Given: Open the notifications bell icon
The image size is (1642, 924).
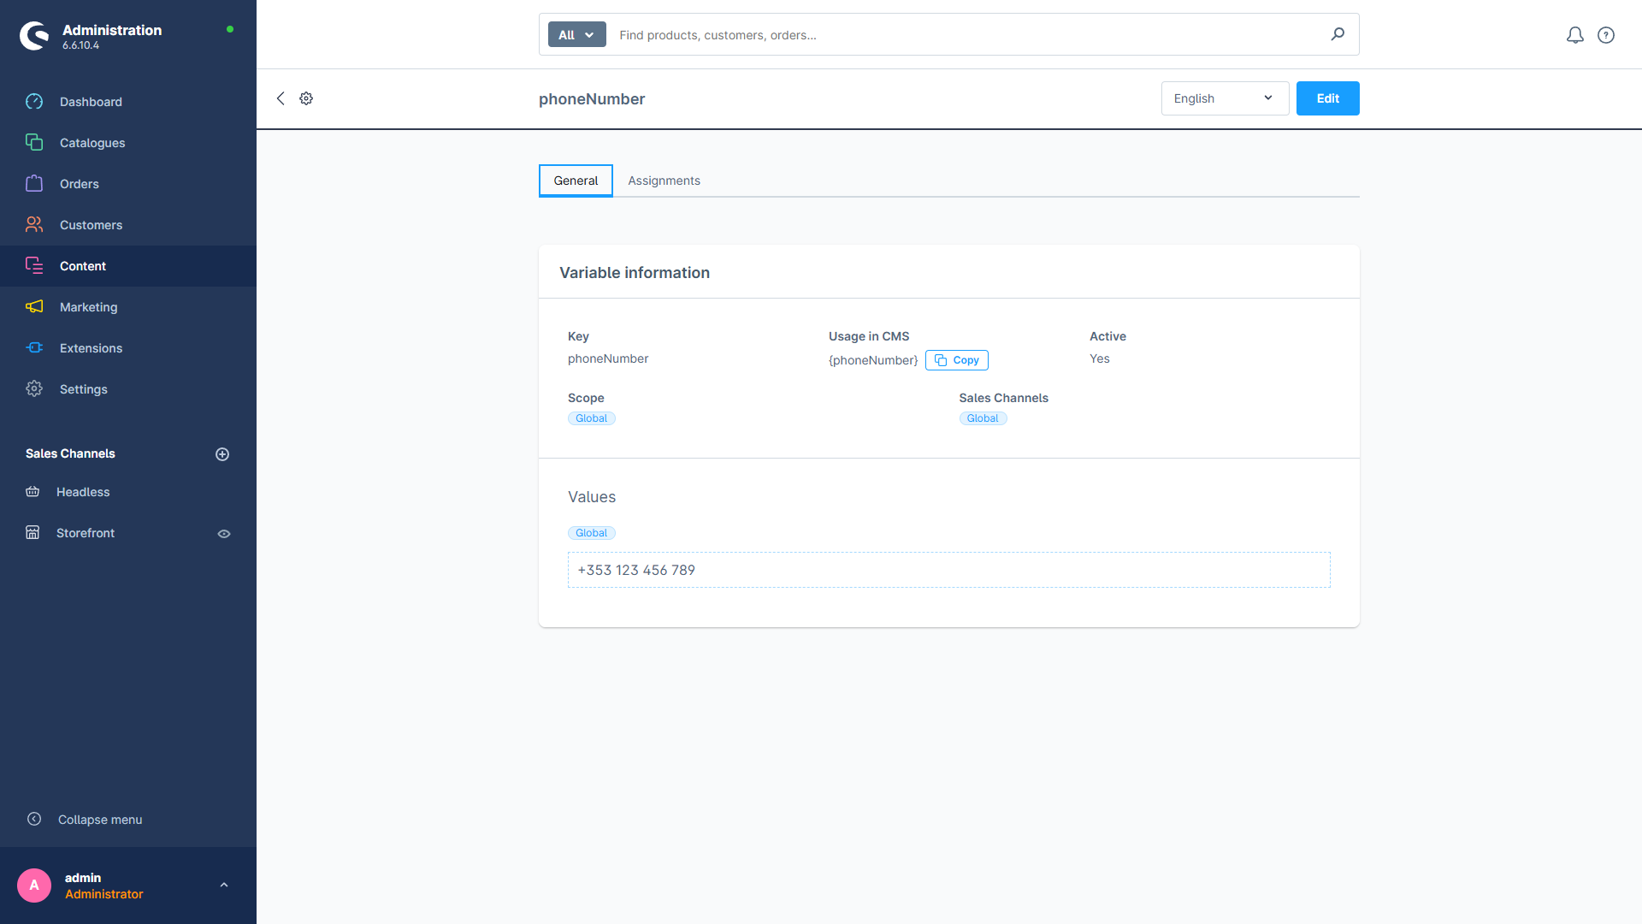Looking at the screenshot, I should (1574, 35).
